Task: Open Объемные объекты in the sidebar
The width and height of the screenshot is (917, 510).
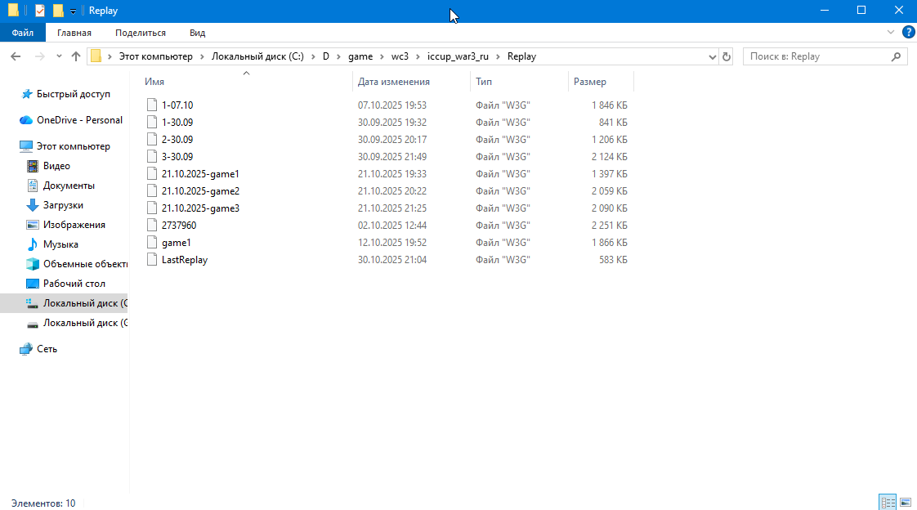Action: click(85, 264)
